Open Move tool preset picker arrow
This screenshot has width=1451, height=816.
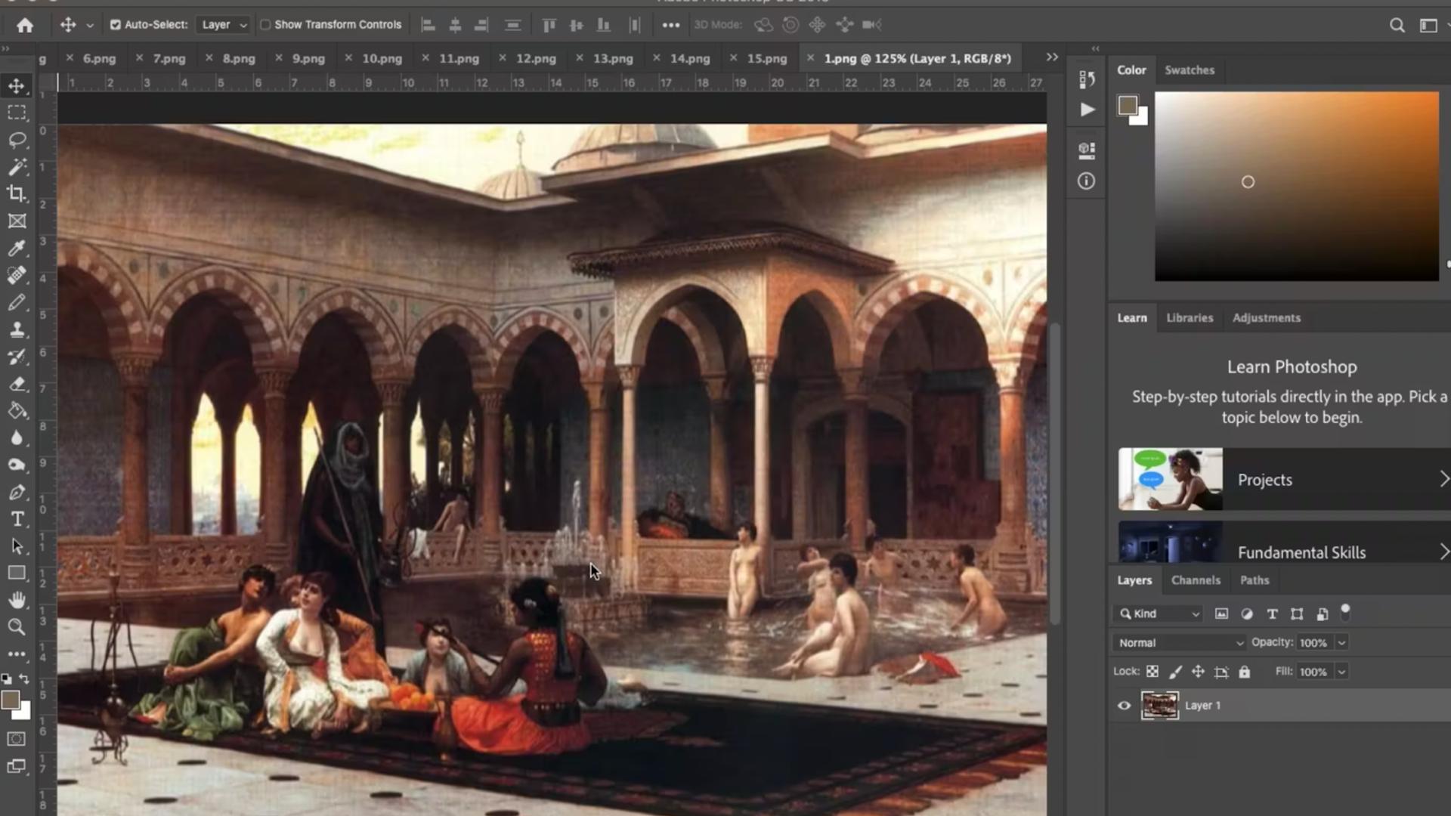point(90,26)
